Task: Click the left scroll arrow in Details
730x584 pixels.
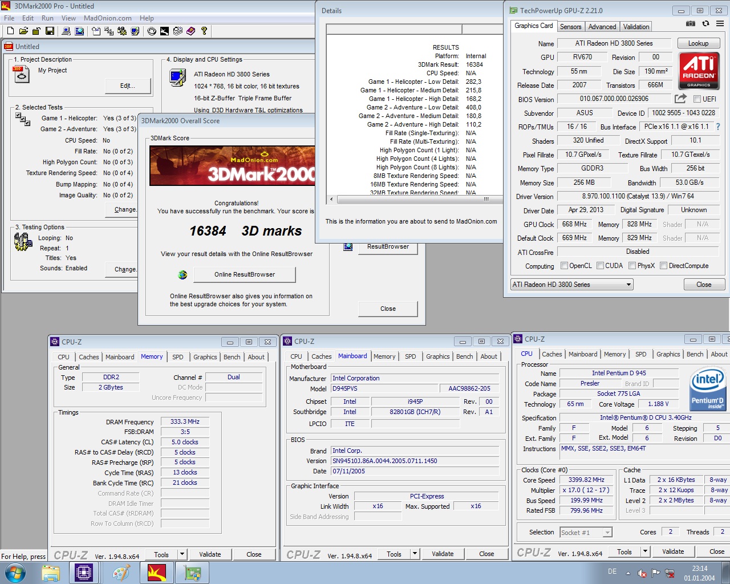Action: point(331,199)
